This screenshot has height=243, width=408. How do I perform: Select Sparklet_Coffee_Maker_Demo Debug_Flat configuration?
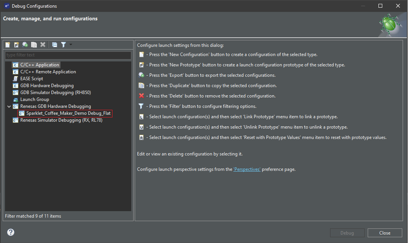[x=68, y=113]
